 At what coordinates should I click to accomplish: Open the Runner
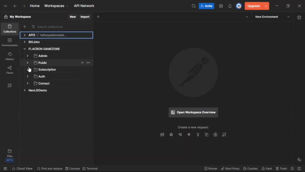211,169
